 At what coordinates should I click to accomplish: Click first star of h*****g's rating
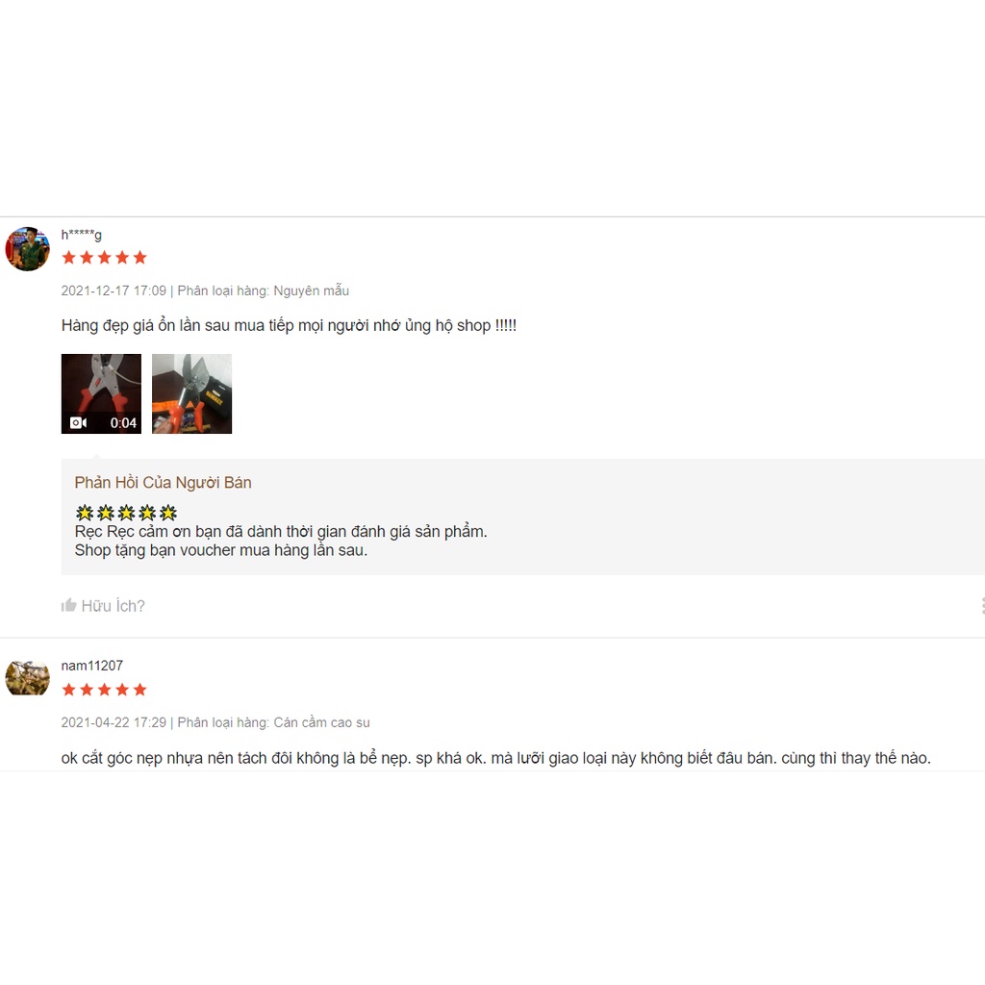point(68,257)
